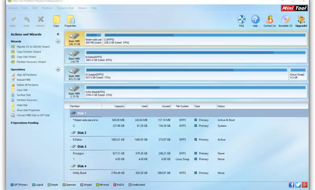Click Convert MBR Disk to GPT Disk icon
This screenshot has height=190, width=315.
13,115
